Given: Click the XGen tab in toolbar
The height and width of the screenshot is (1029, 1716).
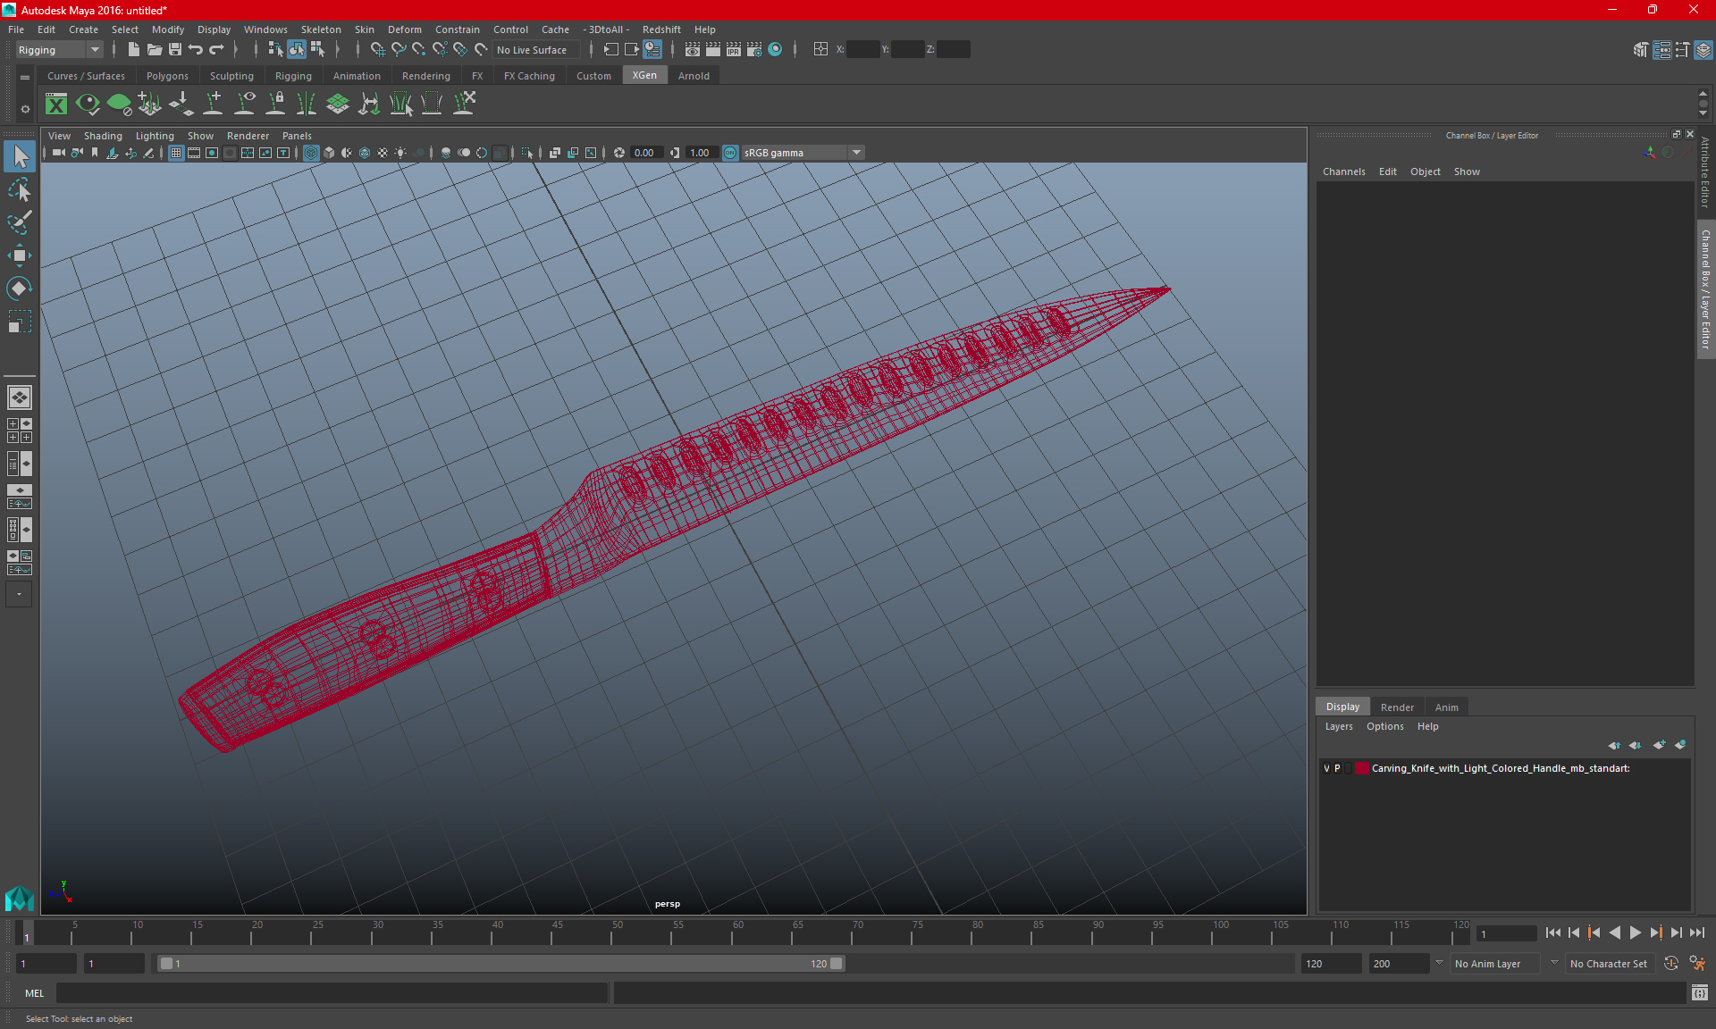Looking at the screenshot, I should click(x=644, y=75).
